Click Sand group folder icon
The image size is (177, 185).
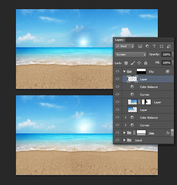(x=129, y=140)
